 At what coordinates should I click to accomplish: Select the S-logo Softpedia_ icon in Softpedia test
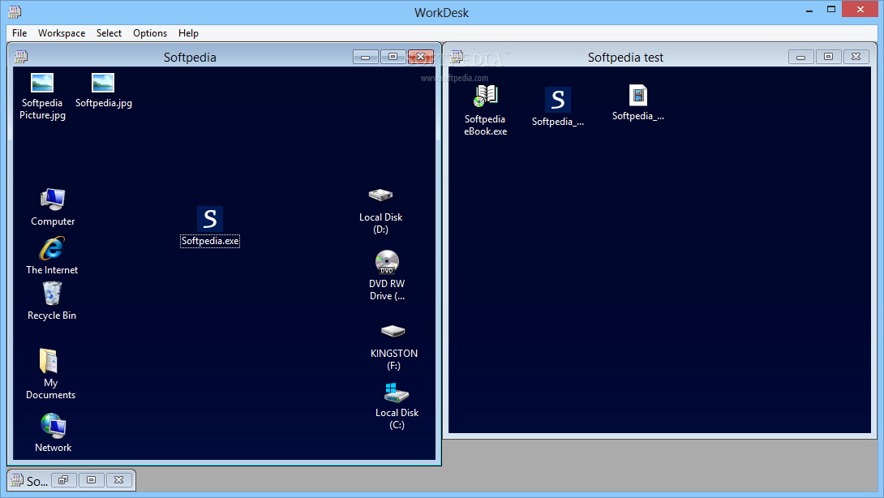pyautogui.click(x=558, y=100)
